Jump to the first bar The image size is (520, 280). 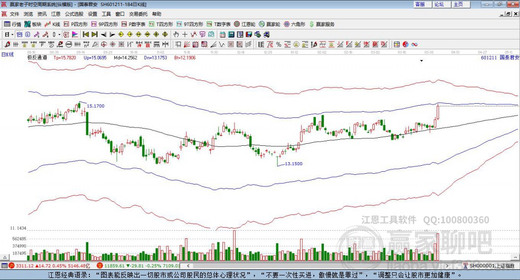click(x=85, y=35)
